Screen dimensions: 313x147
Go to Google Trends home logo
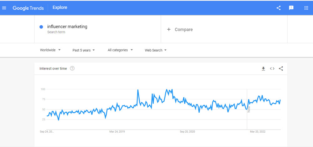click(x=28, y=8)
